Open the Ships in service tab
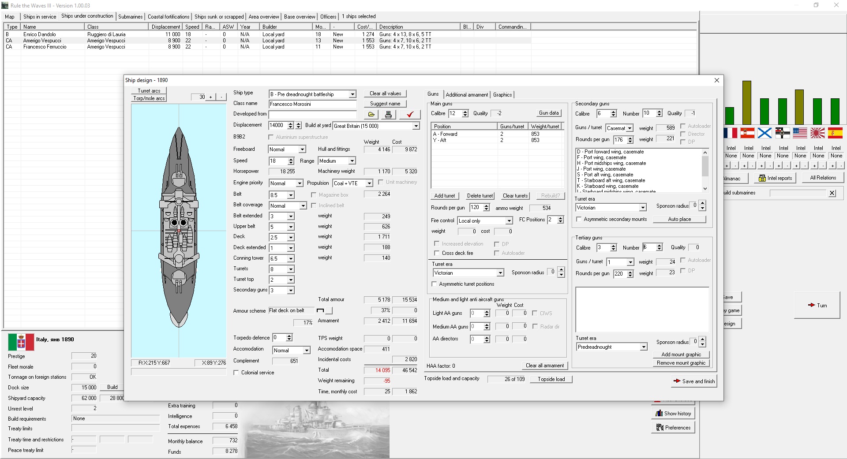847x459 pixels. tap(40, 17)
